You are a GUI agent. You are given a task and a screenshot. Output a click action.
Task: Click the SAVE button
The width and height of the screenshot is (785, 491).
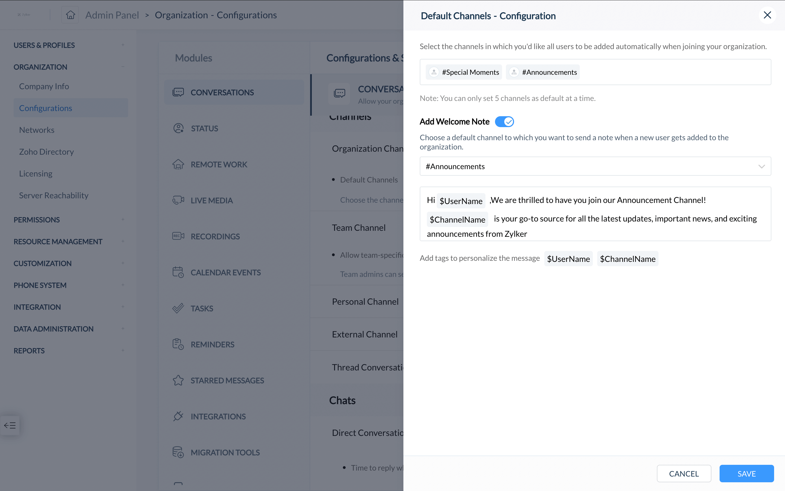tap(747, 474)
